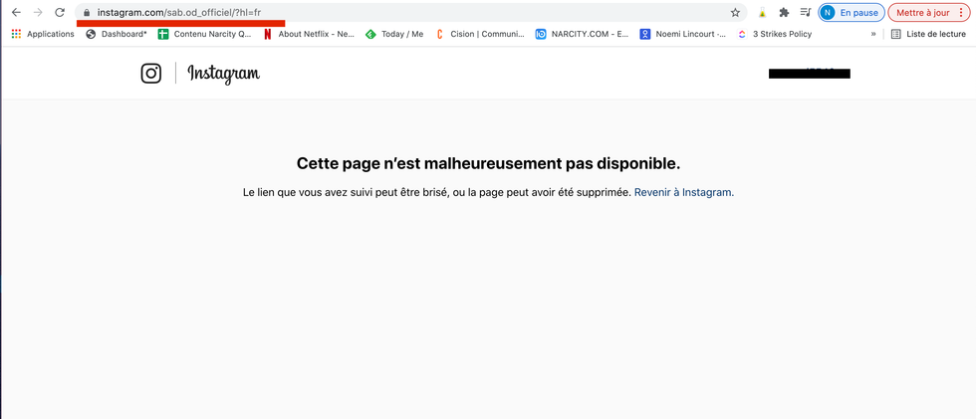The image size is (976, 419).
Task: Open the media controls playlist icon
Action: [805, 13]
